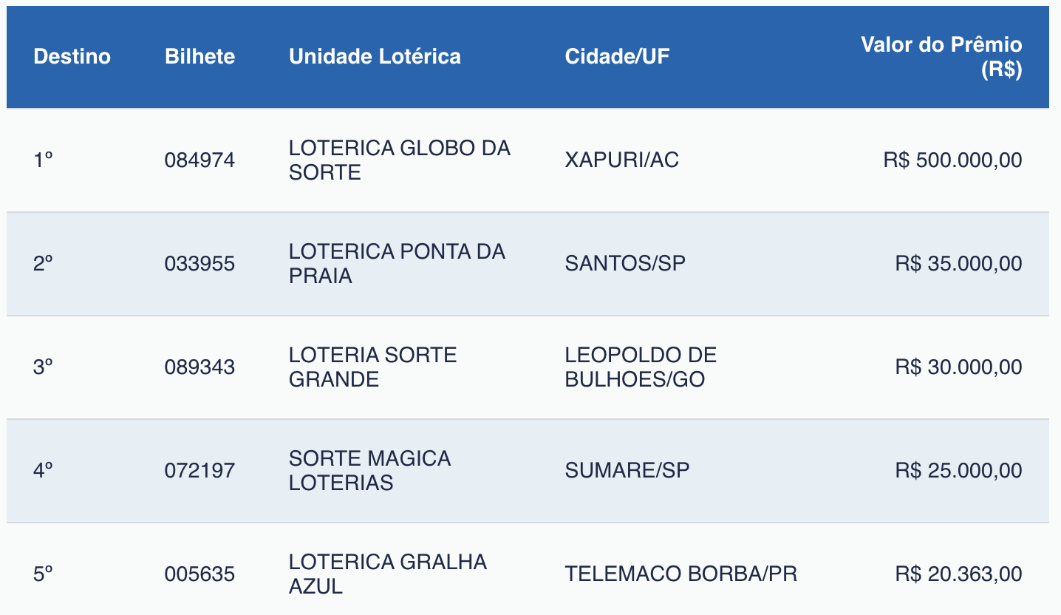Click the Bilhete column header
The height and width of the screenshot is (615, 1061).
(199, 56)
